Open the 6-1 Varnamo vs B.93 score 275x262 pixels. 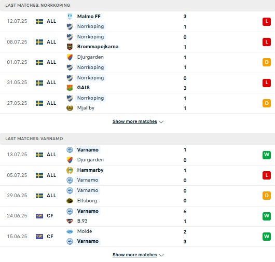(x=185, y=216)
